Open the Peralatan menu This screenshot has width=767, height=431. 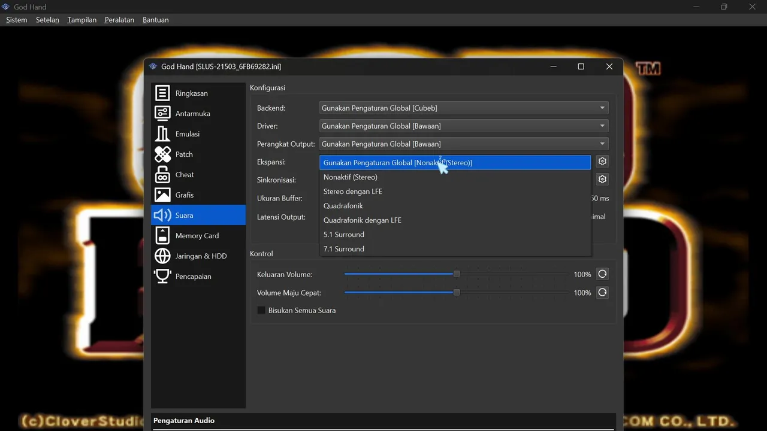119,20
